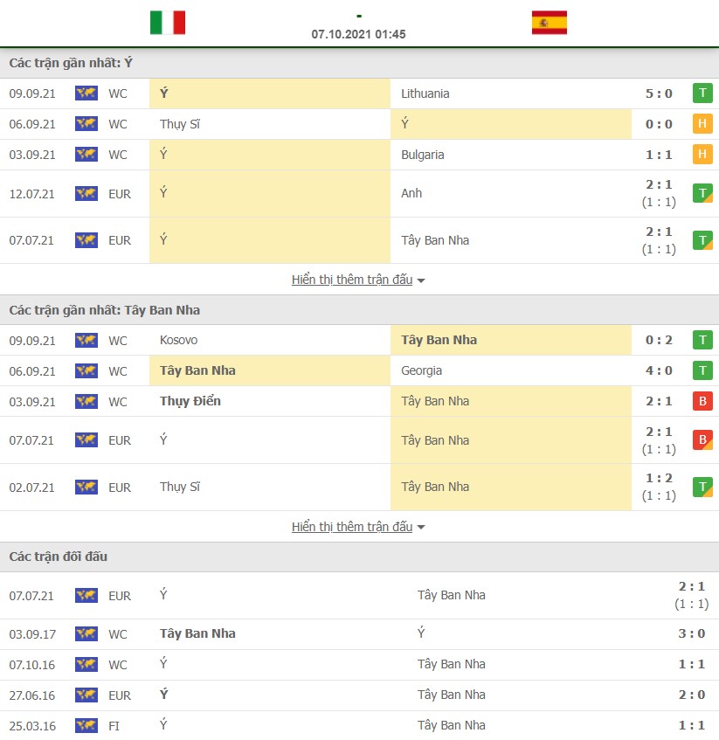Click the Spain flag icon at top
Screen dimensions: 719x740
coord(549,23)
